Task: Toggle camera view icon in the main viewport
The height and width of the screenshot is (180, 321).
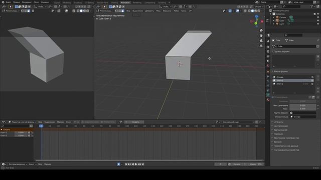Action: click(x=261, y=40)
